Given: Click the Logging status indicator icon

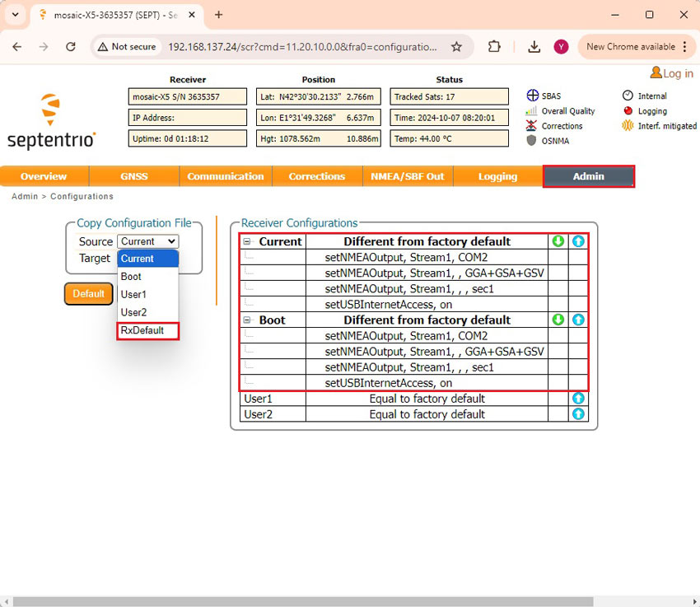Looking at the screenshot, I should pyautogui.click(x=628, y=111).
